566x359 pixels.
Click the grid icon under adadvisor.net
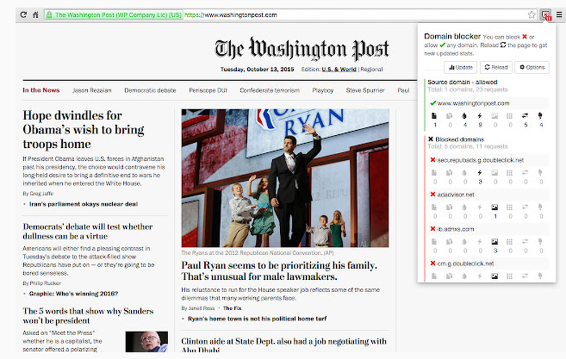[x=510, y=207]
